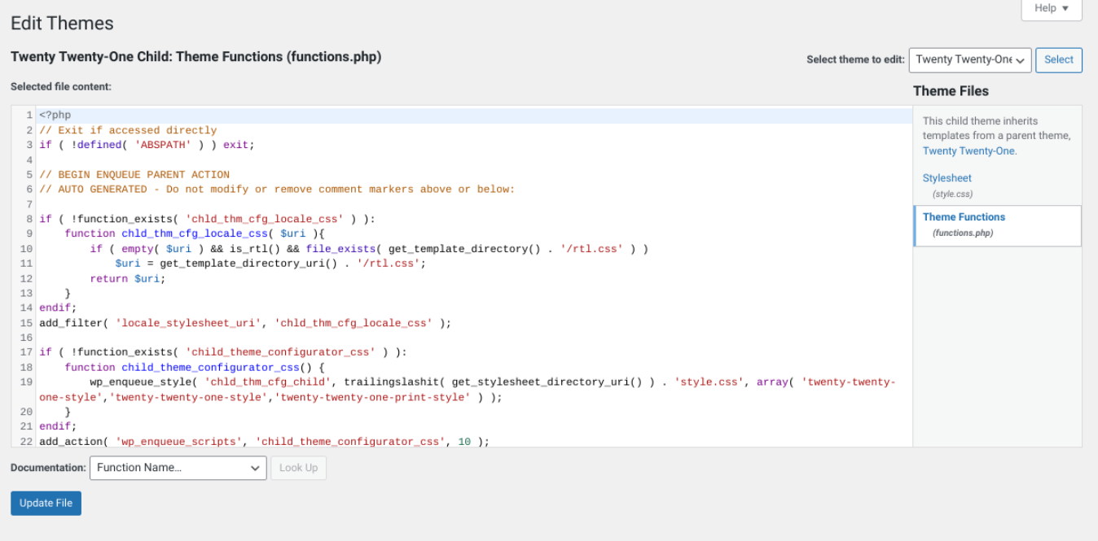Open the Stylesheet (style.css) file
1098x541 pixels.
pos(946,177)
